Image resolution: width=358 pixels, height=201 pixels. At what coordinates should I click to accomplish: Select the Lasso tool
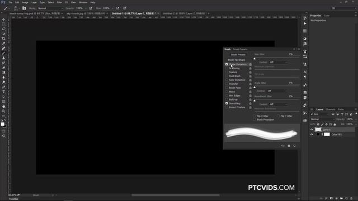coord(3,29)
